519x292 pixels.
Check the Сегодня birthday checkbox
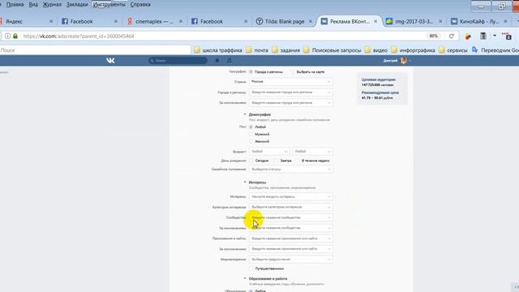click(251, 161)
